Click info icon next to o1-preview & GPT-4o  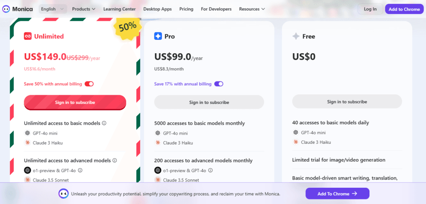[x=80, y=170]
